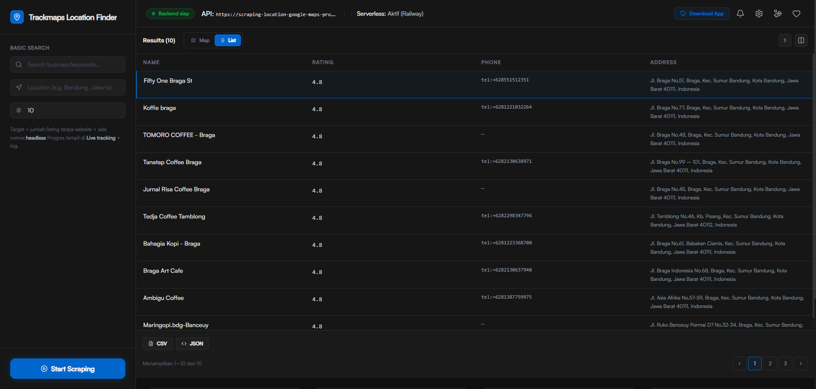Click phone tel:+6281221032264
This screenshot has width=816, height=389.
(x=506, y=107)
